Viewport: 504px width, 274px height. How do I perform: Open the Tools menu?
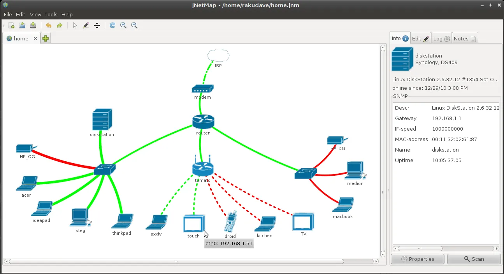[51, 14]
